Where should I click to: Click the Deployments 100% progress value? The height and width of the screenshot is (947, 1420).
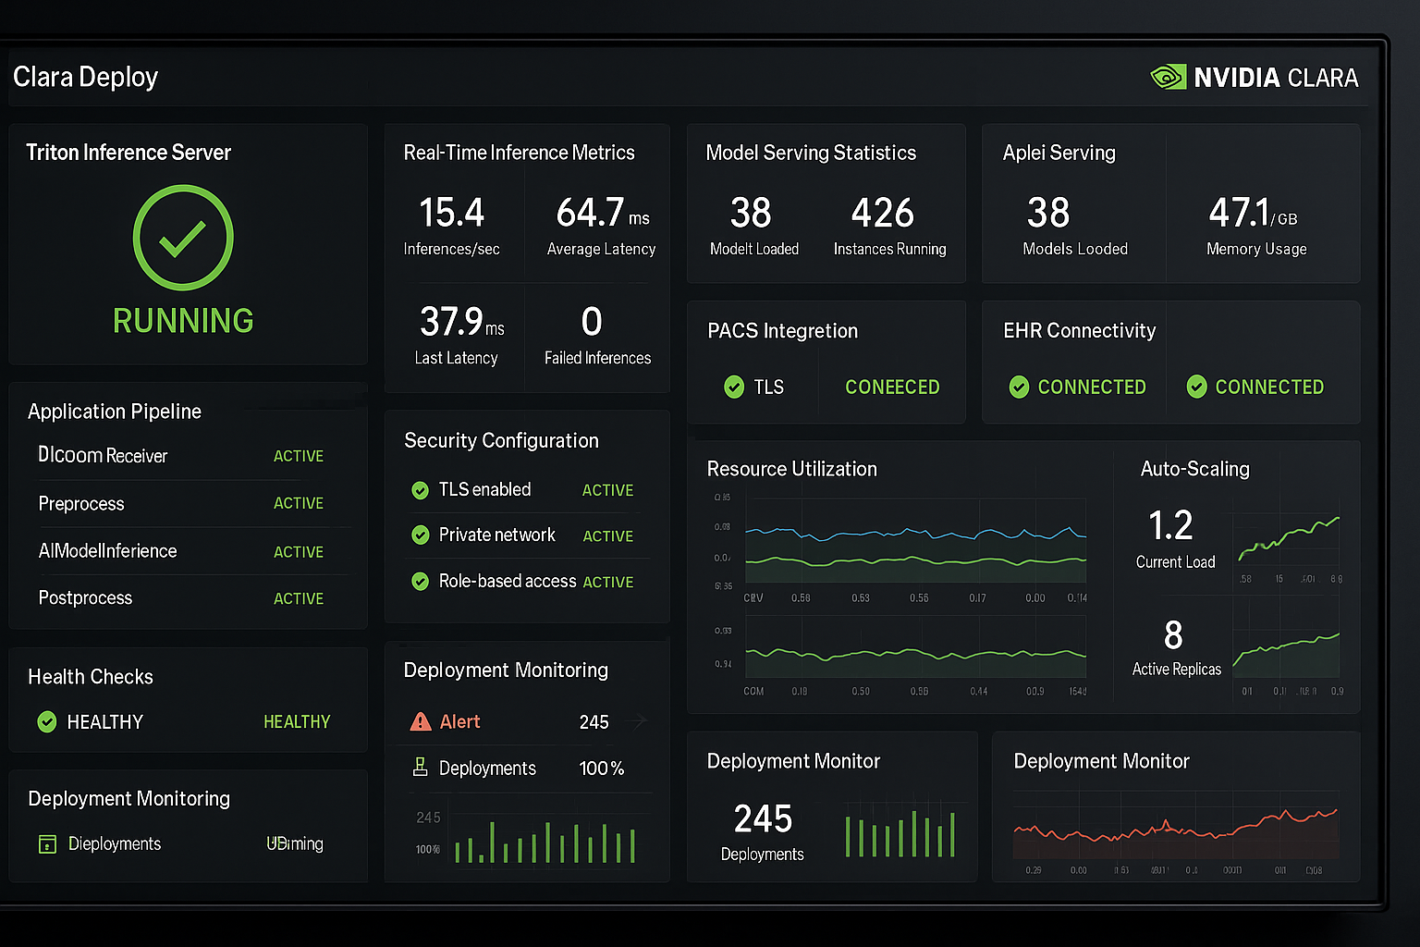[x=602, y=768]
